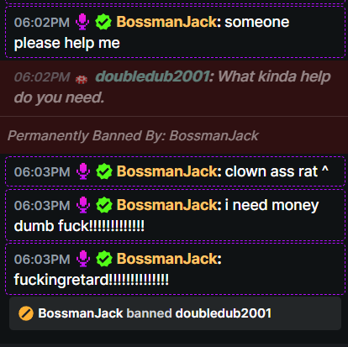Click the 06:02PM timestamp of the deleted message
The image size is (348, 347).
(42, 77)
